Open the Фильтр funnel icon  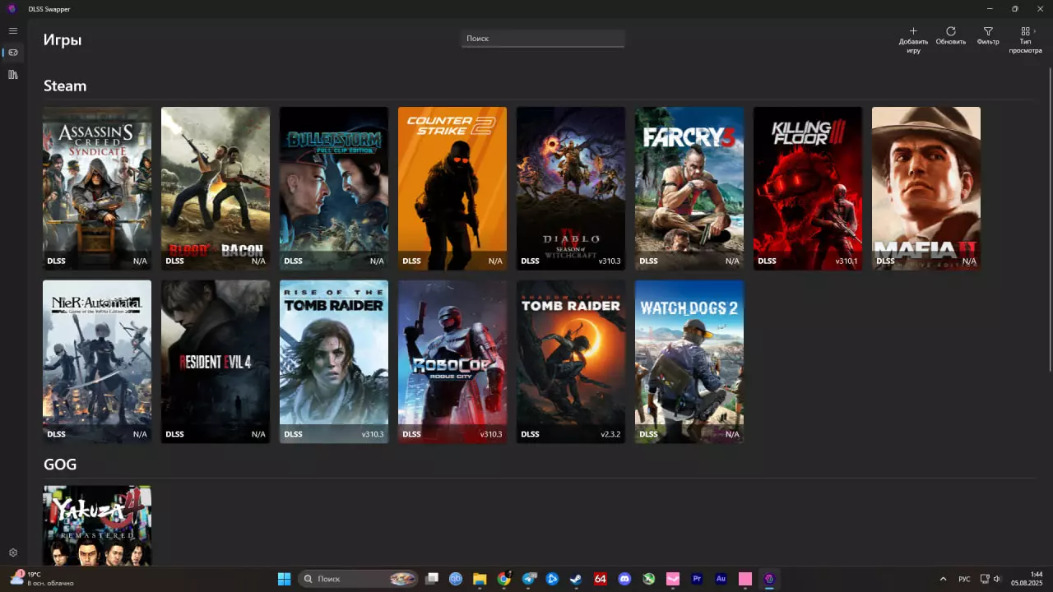click(988, 31)
